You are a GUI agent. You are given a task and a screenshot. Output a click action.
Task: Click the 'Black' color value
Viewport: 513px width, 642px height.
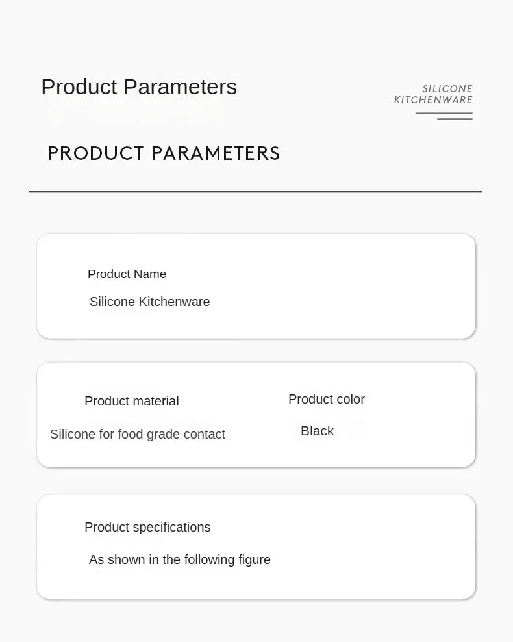click(x=317, y=431)
